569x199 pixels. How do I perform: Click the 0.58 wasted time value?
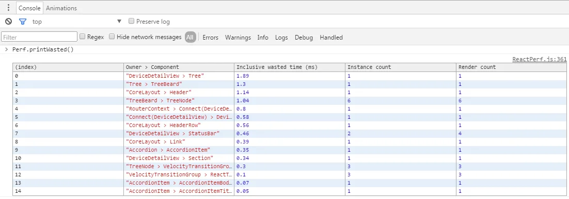tap(242, 117)
